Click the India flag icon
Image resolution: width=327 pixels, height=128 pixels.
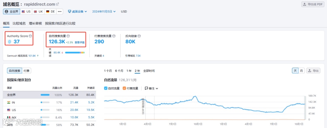(9, 102)
